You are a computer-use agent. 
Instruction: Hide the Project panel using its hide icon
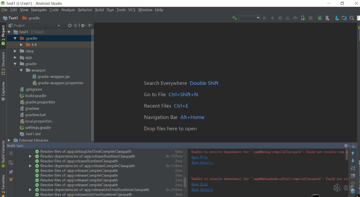(90, 25)
